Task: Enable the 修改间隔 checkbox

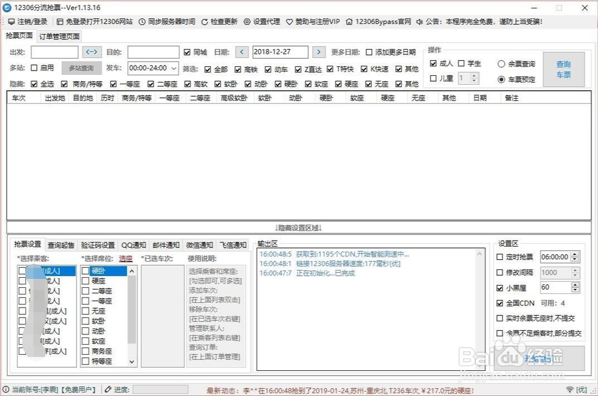Action: tap(499, 272)
